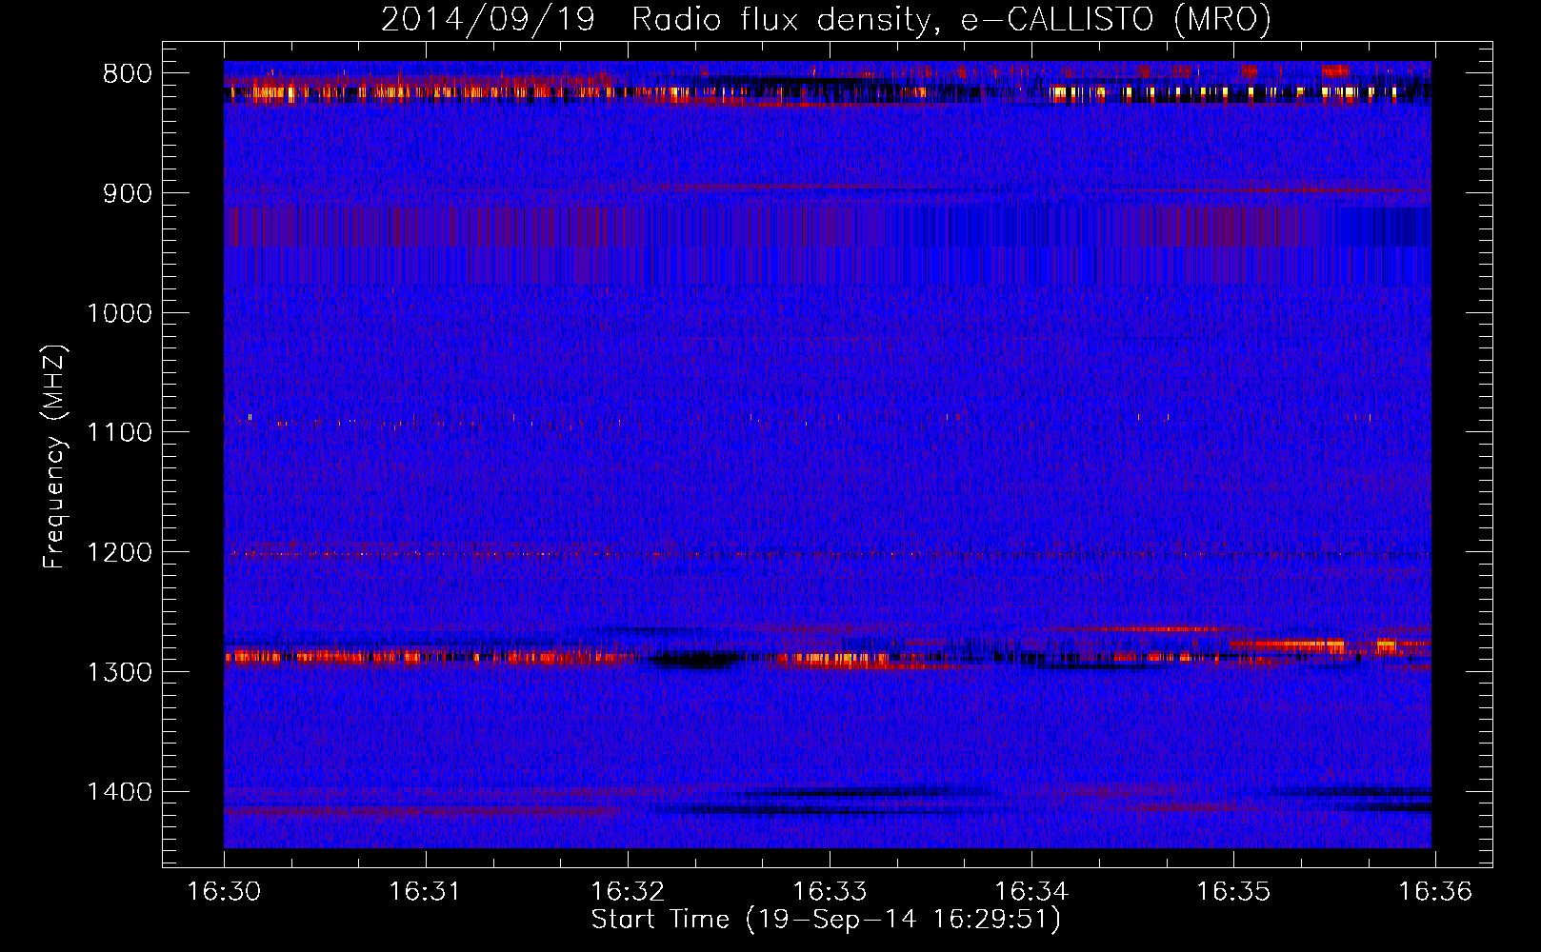Image resolution: width=1541 pixels, height=952 pixels.
Task: Click the 1300 frequency tick label
Action: pos(119,672)
